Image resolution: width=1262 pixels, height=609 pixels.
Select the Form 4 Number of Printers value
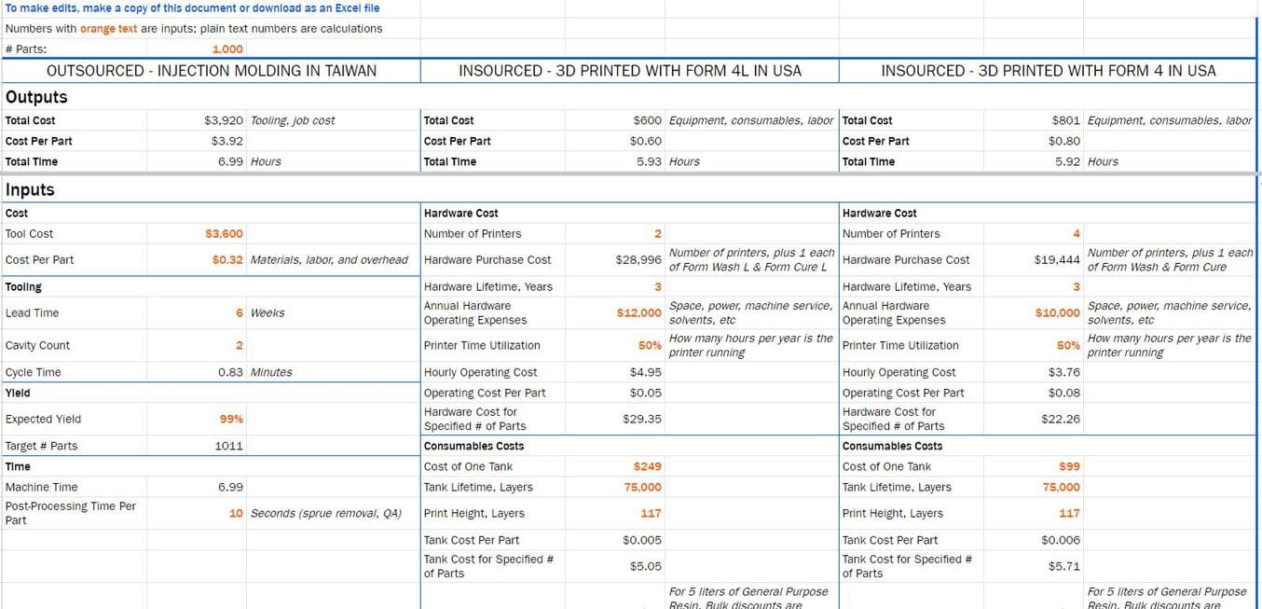tap(1077, 234)
